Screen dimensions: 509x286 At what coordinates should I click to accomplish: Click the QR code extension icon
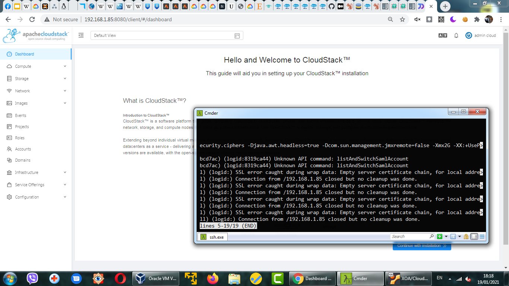441,19
